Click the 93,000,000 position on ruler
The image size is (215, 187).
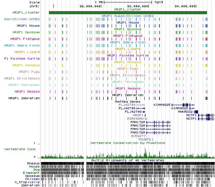click(x=138, y=6)
